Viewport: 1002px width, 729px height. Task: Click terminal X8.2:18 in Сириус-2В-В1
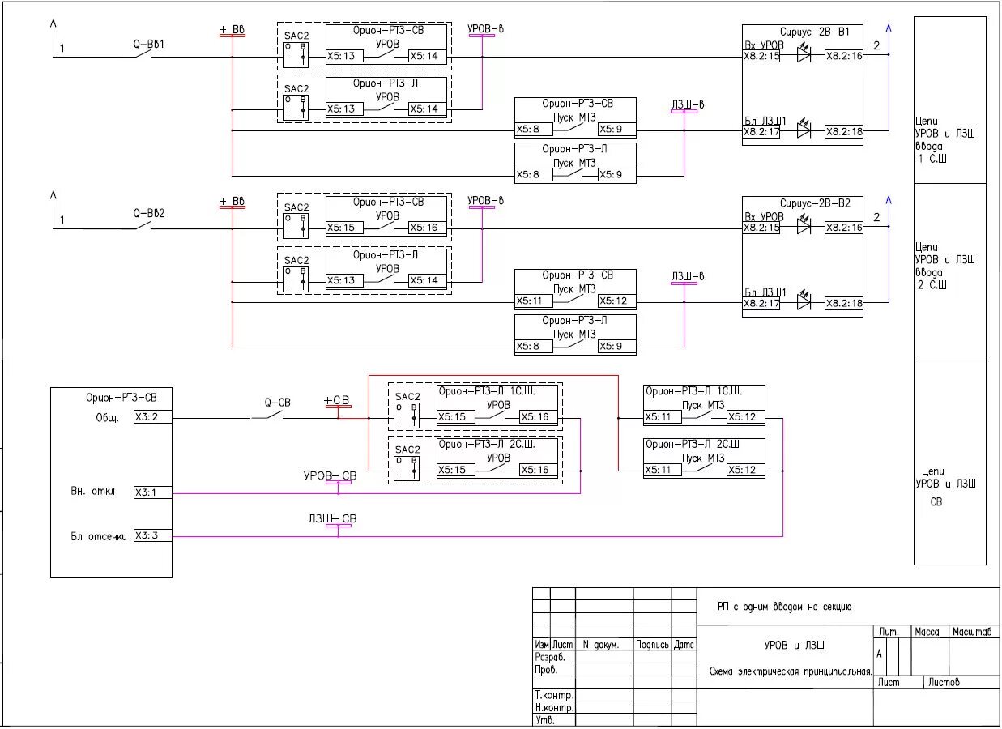843,131
